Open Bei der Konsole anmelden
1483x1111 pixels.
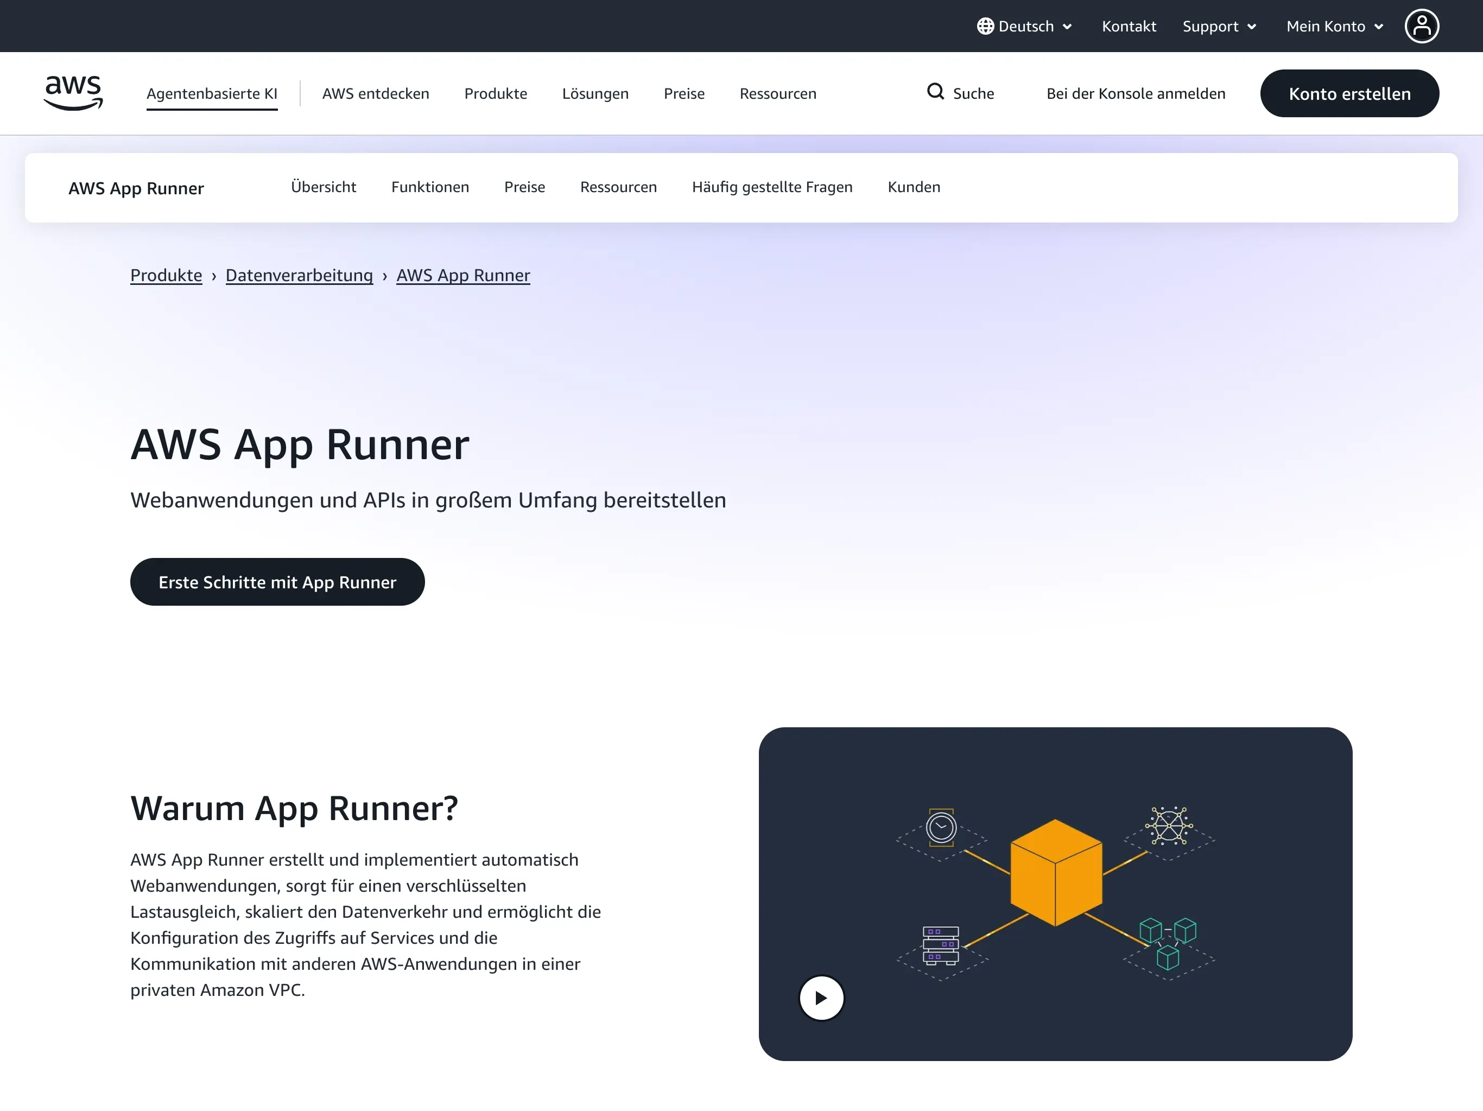pos(1136,93)
